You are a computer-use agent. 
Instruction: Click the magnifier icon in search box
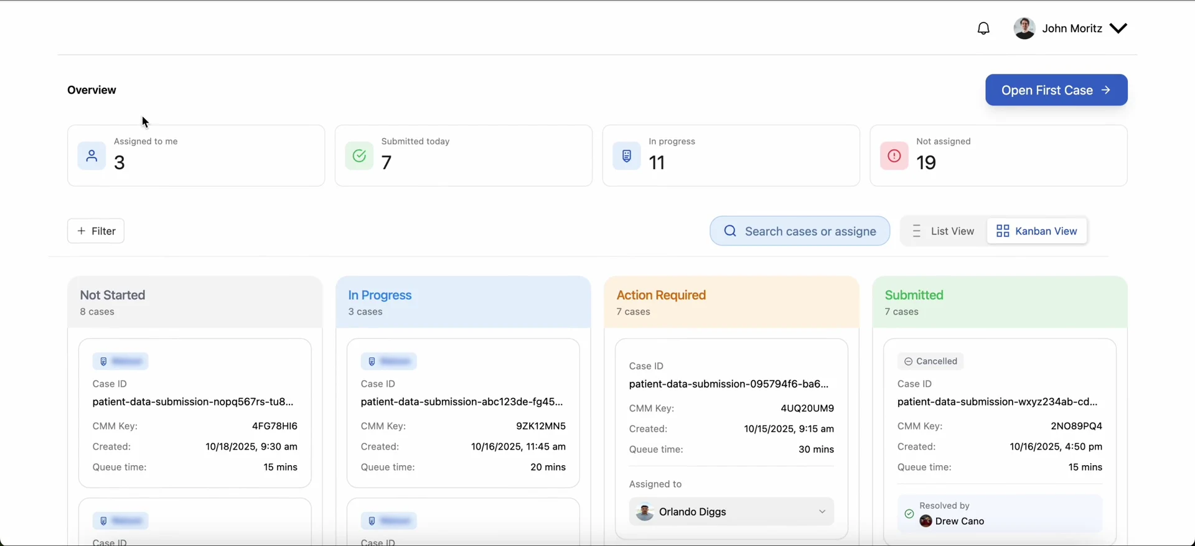pyautogui.click(x=730, y=231)
